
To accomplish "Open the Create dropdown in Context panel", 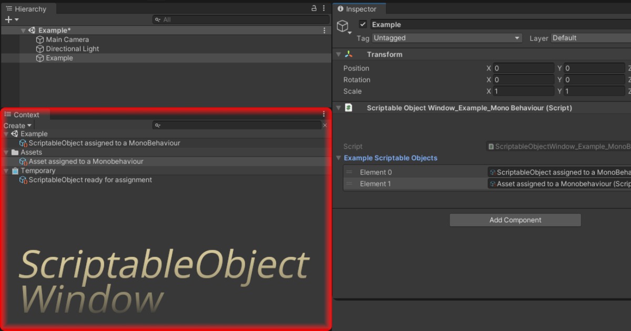I will pos(17,126).
